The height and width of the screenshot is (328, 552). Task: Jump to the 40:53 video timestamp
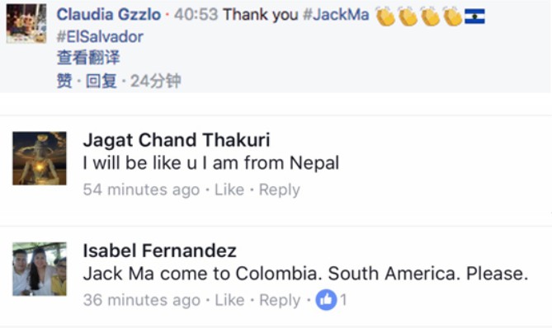point(196,15)
